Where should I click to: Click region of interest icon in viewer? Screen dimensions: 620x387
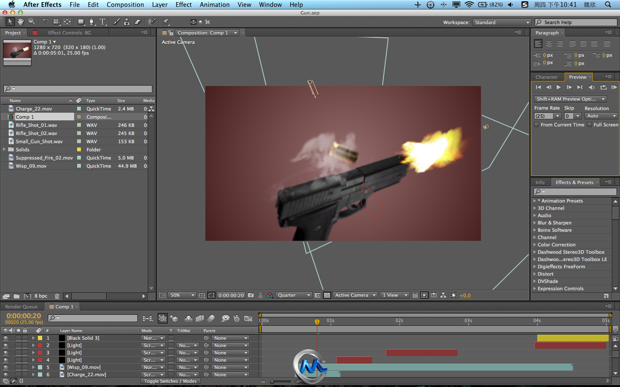click(x=318, y=295)
